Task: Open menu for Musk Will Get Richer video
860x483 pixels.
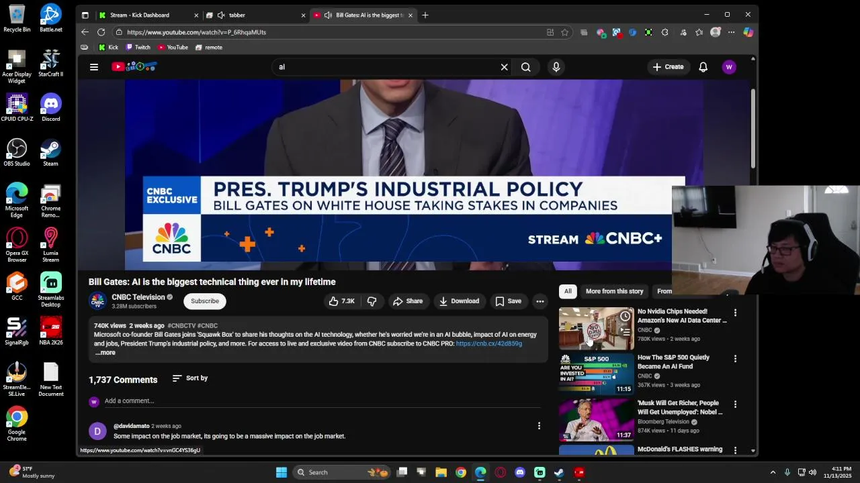Action: (x=735, y=405)
